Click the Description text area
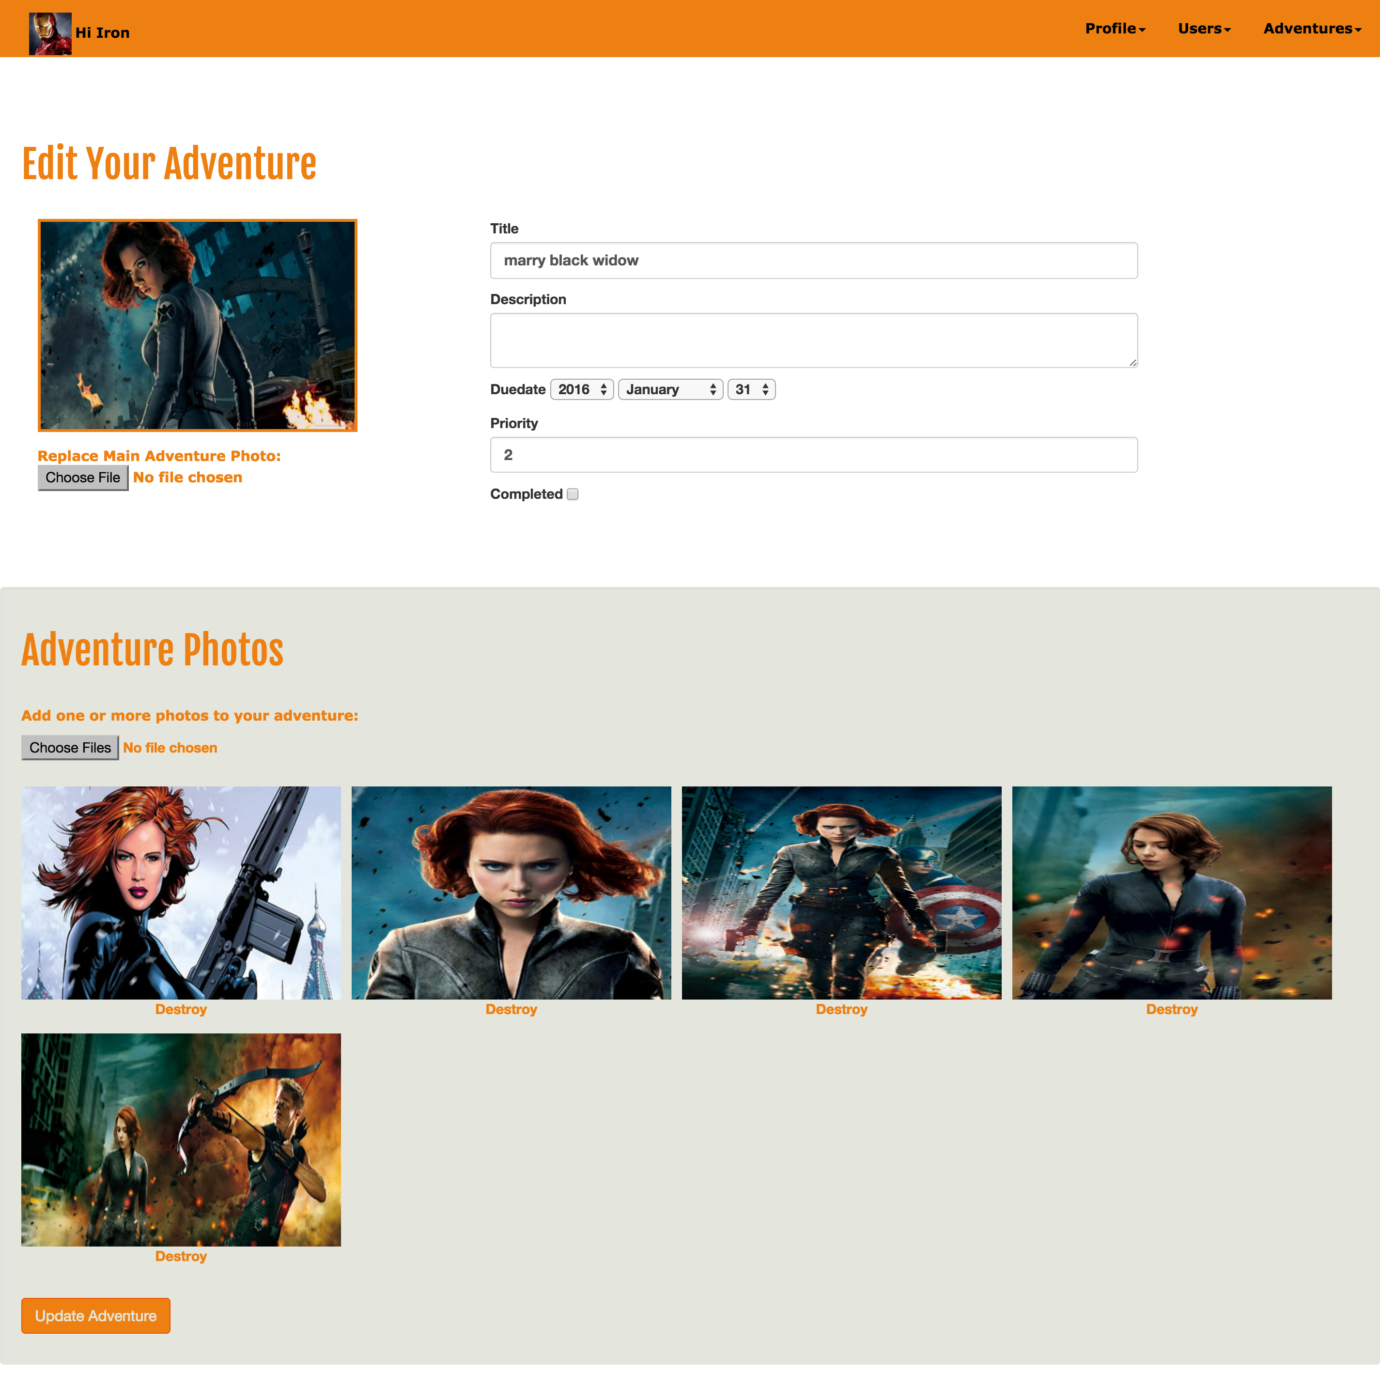The width and height of the screenshot is (1380, 1386). (x=814, y=340)
